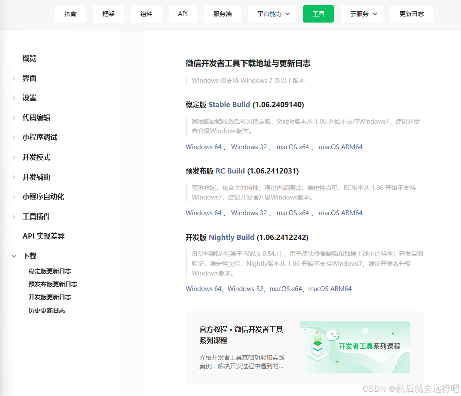
Task: Expand the 平台能力 dropdown menu
Action: pyautogui.click(x=273, y=14)
